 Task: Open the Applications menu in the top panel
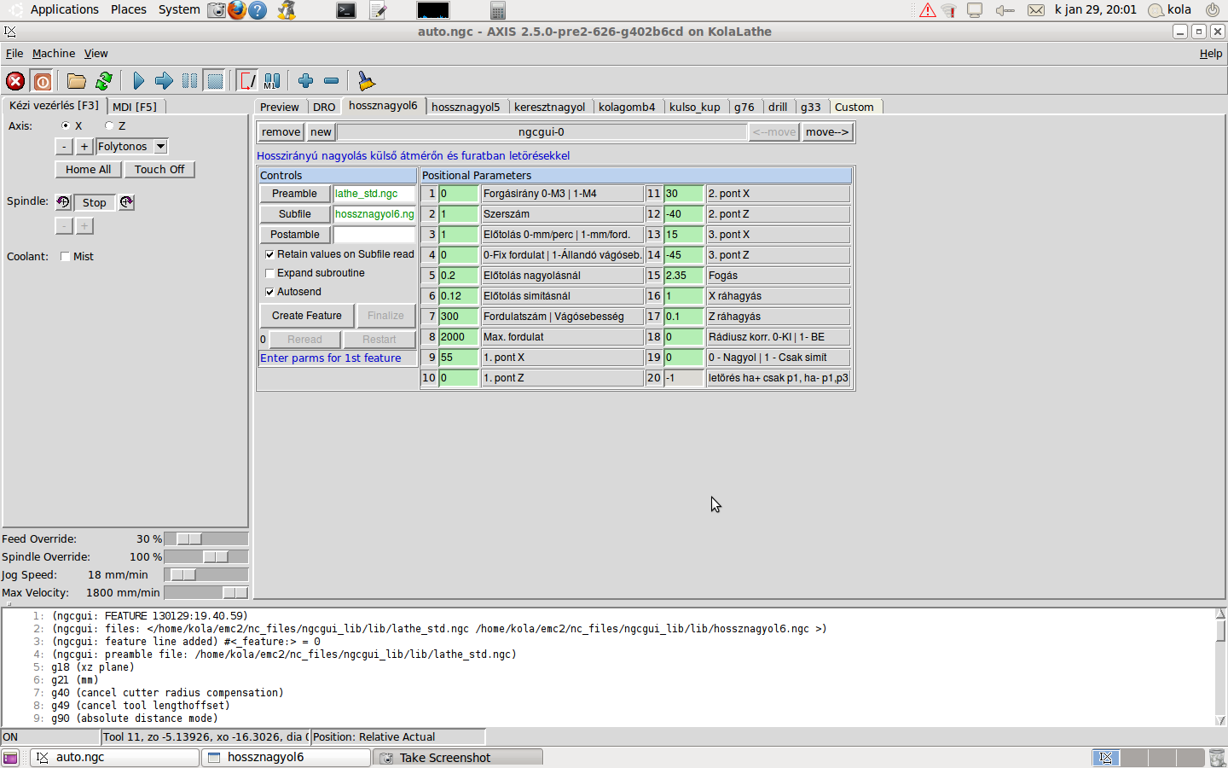(x=64, y=9)
